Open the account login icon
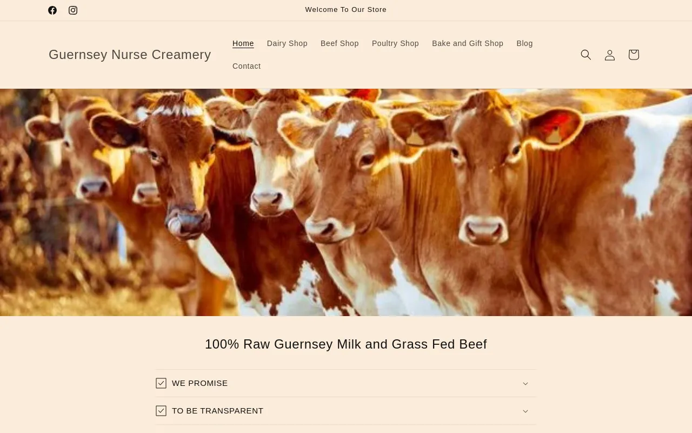Screen dimensions: 692x433 click(610, 55)
